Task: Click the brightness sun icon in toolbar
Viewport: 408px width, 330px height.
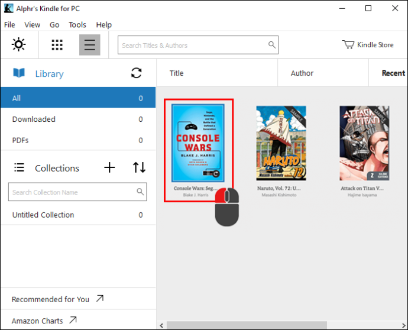Action: coord(19,44)
